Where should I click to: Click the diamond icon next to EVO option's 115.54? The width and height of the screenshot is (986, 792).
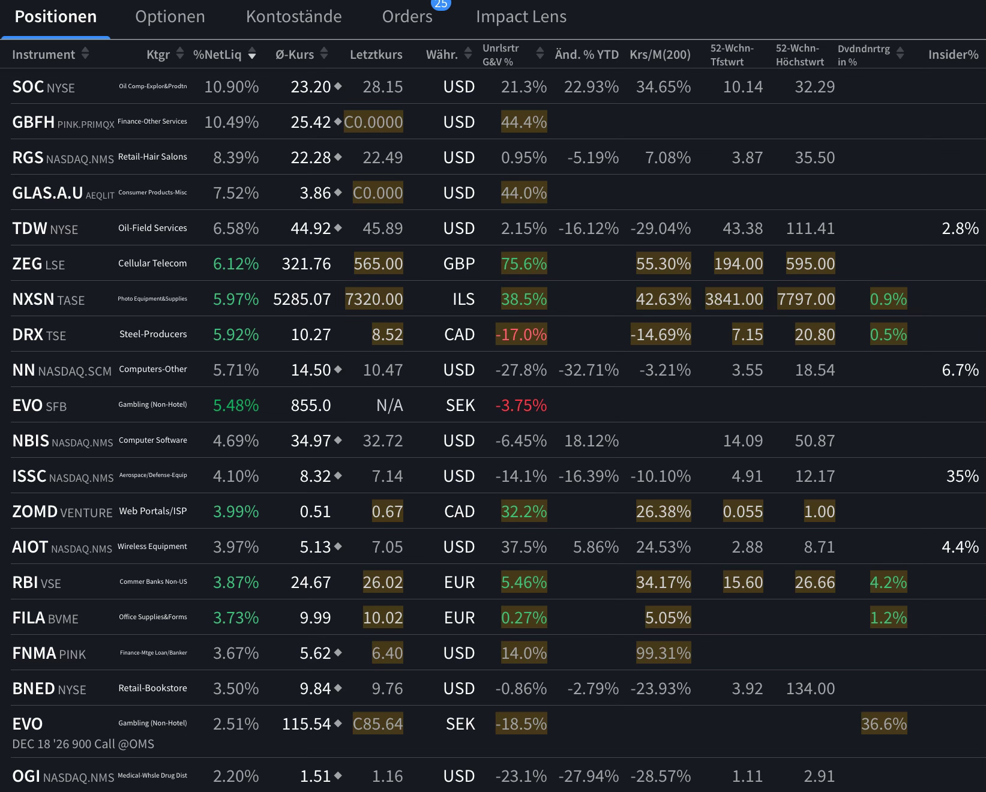[338, 724]
